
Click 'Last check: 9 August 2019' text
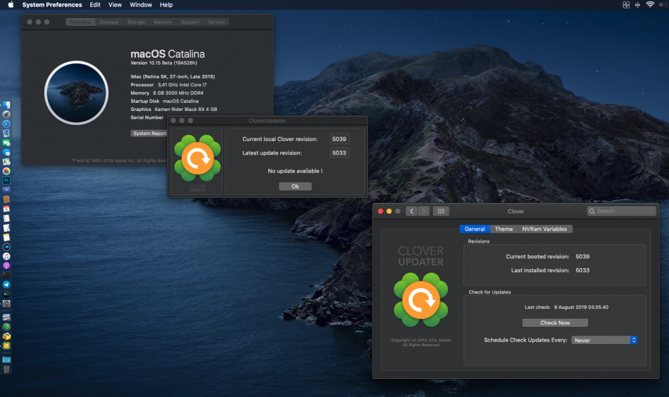[567, 307]
